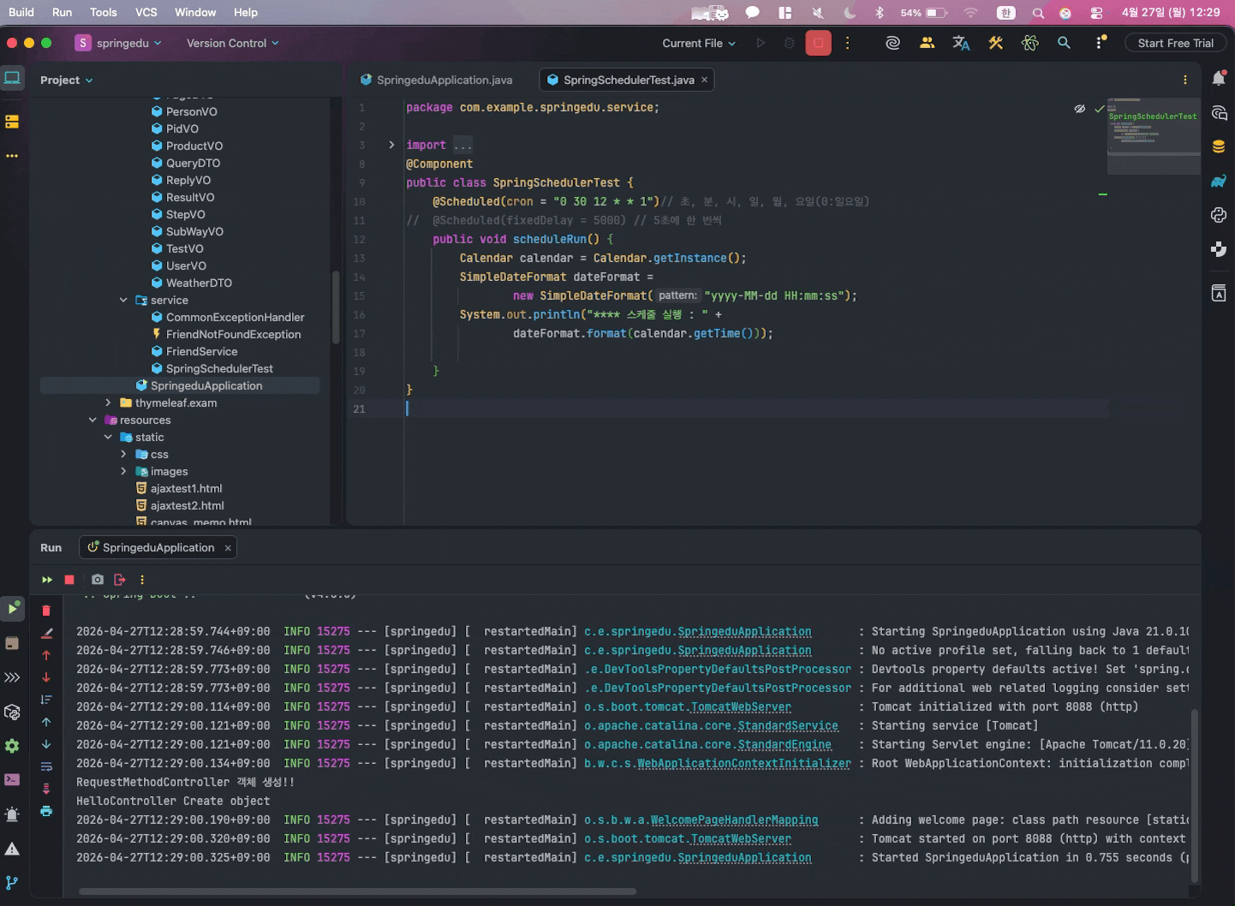Stop the running SpringeduApplication from main toolbar
Screen dimensions: 1235x906
coord(819,43)
